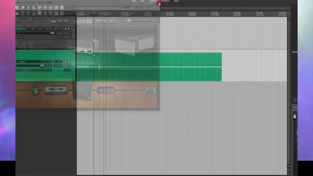Click the down arrow of the arrange scrollbar
The width and height of the screenshot is (313, 176).
point(289,166)
